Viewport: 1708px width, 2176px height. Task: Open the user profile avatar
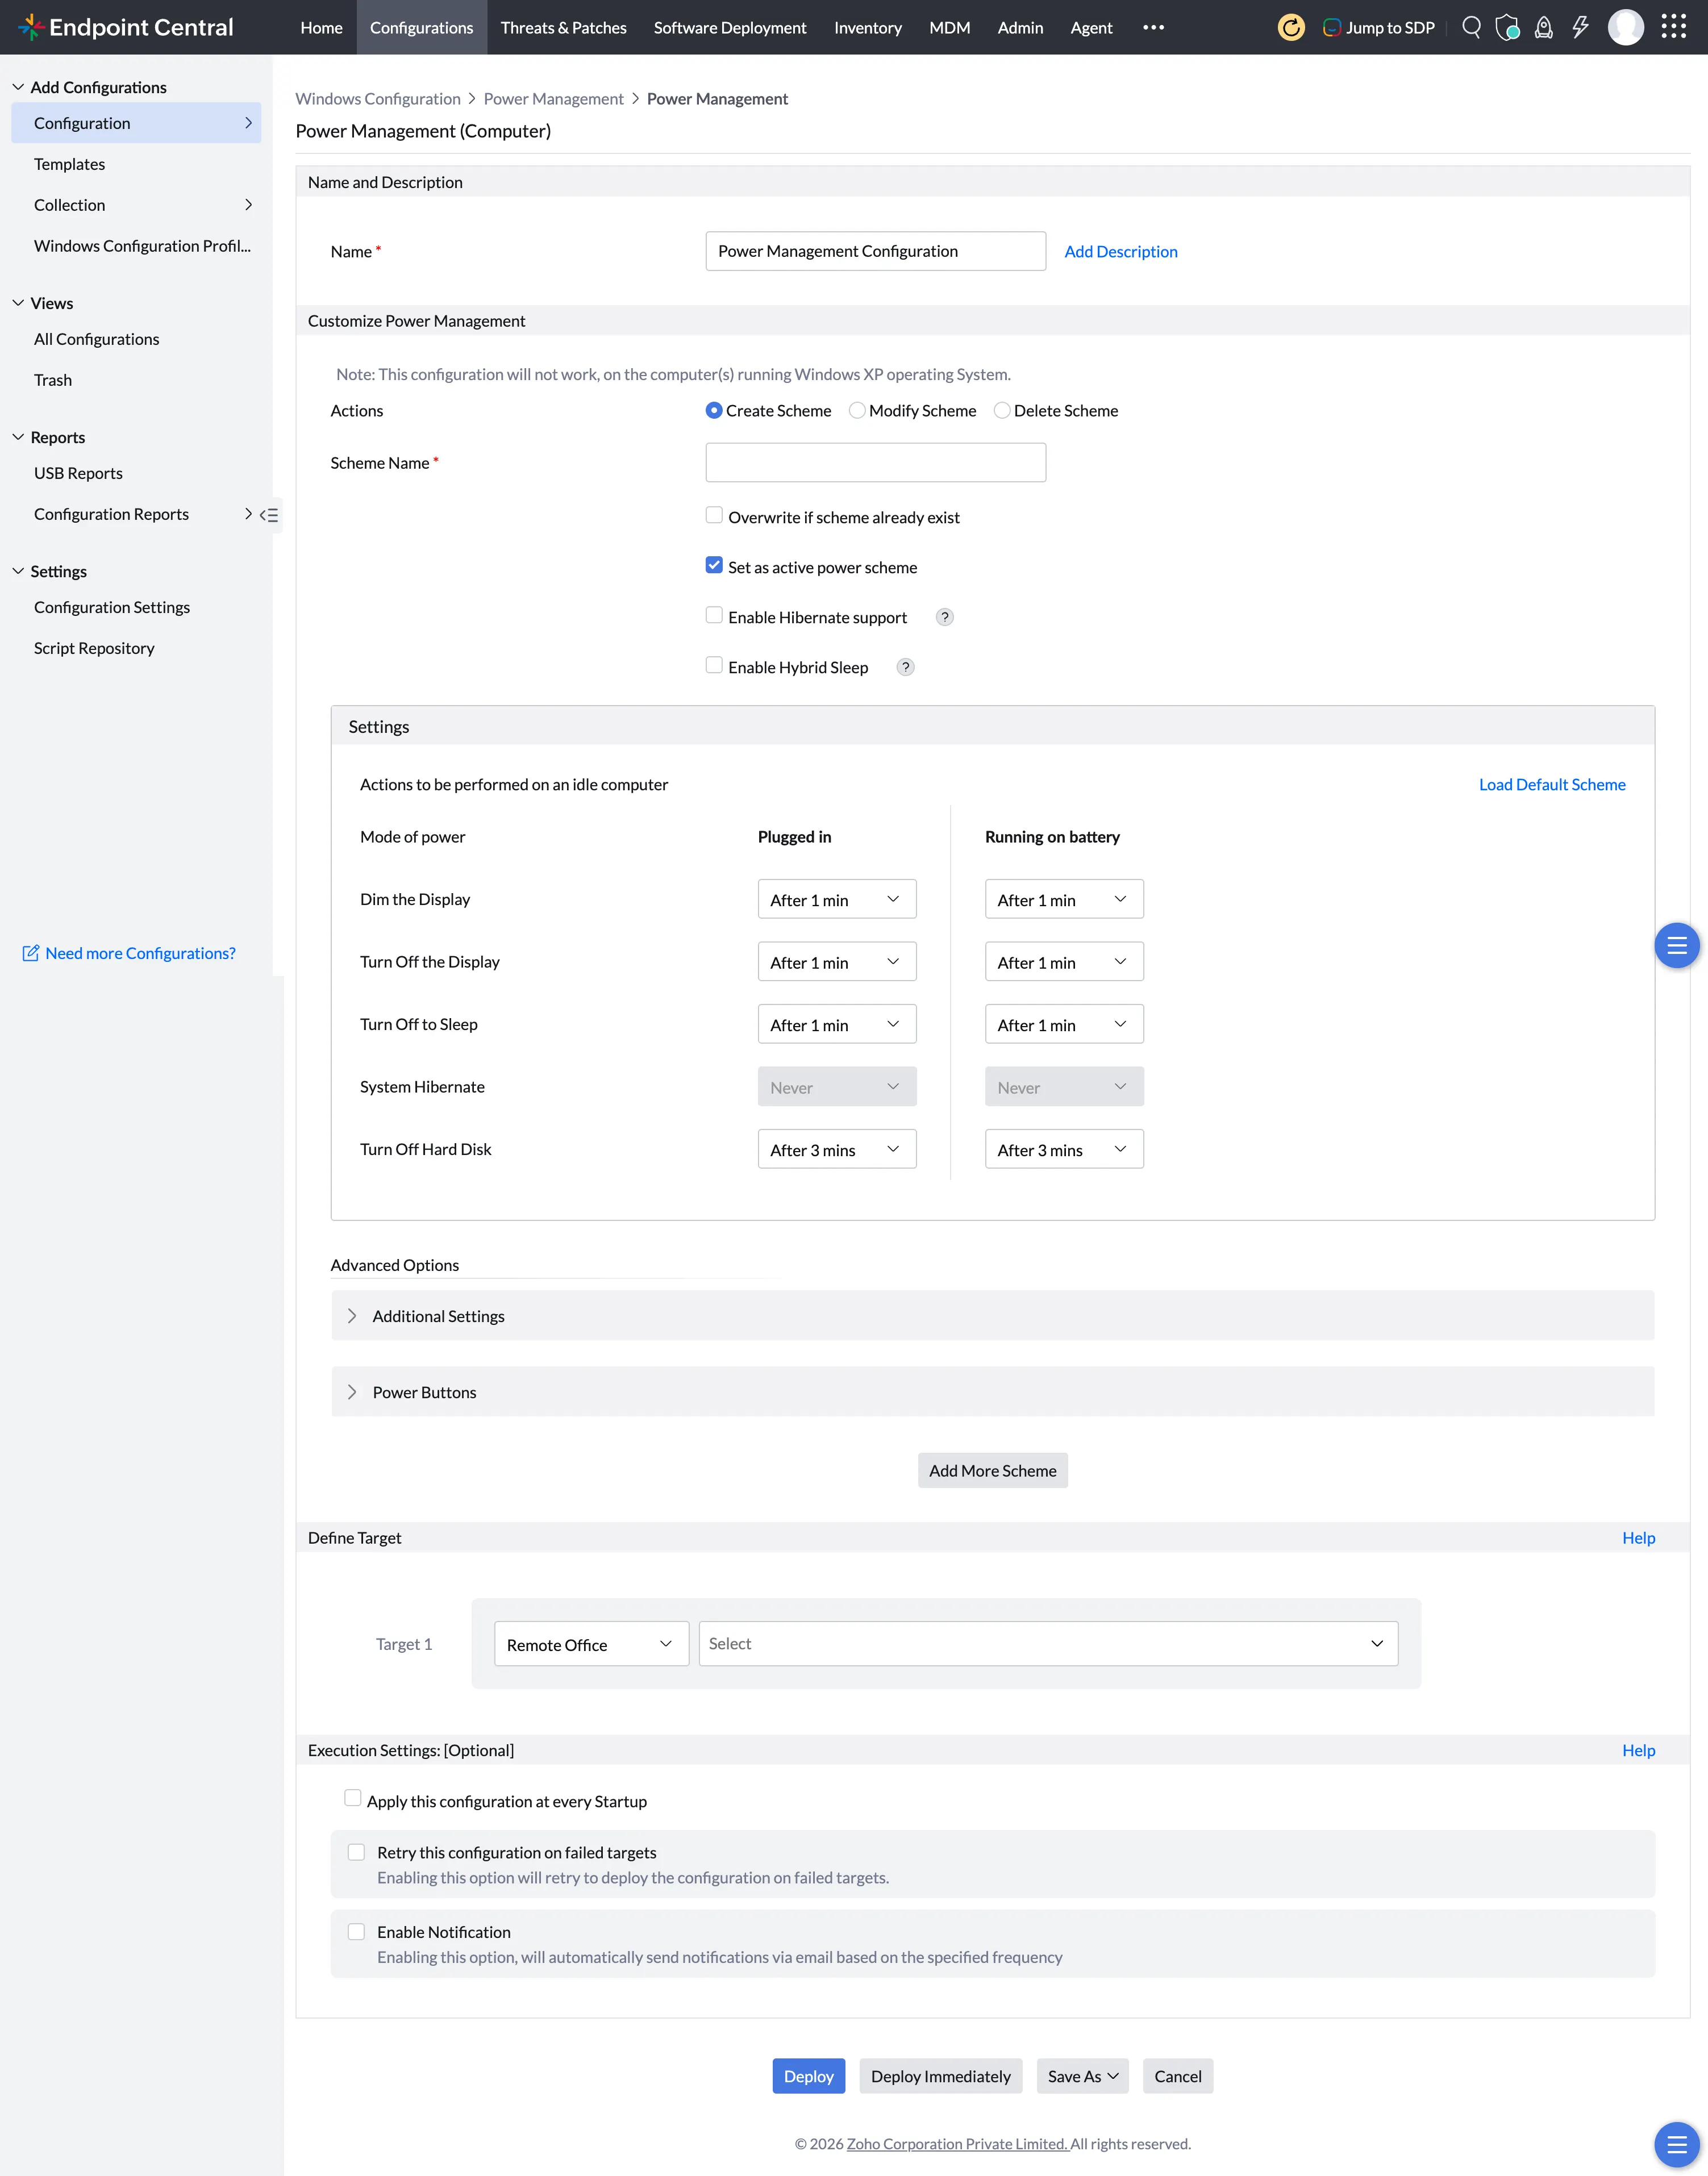1626,27
